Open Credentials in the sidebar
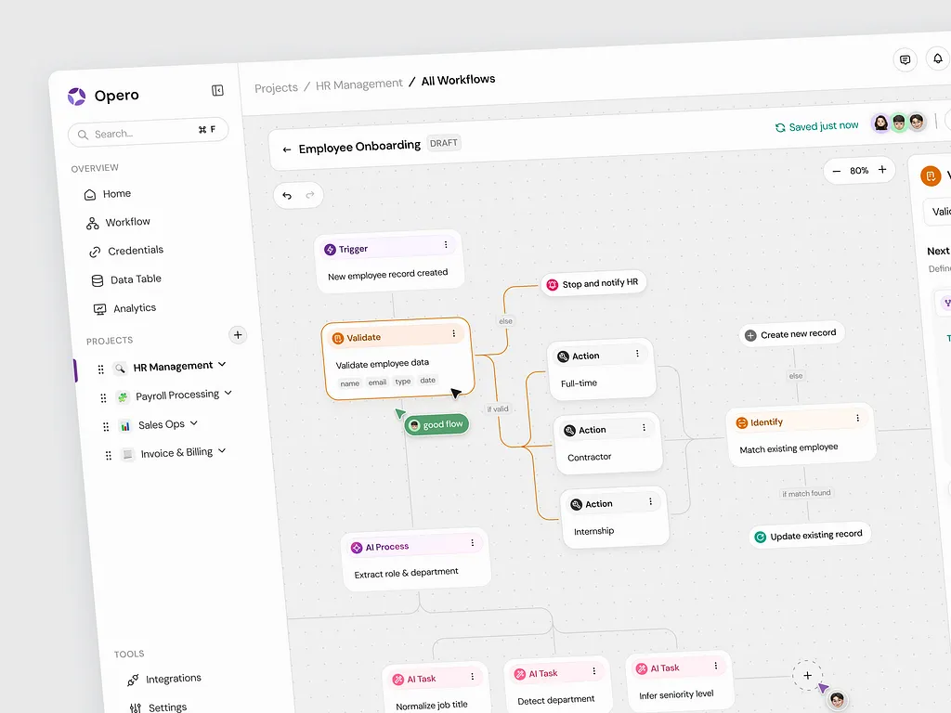The width and height of the screenshot is (951, 713). [x=126, y=251]
